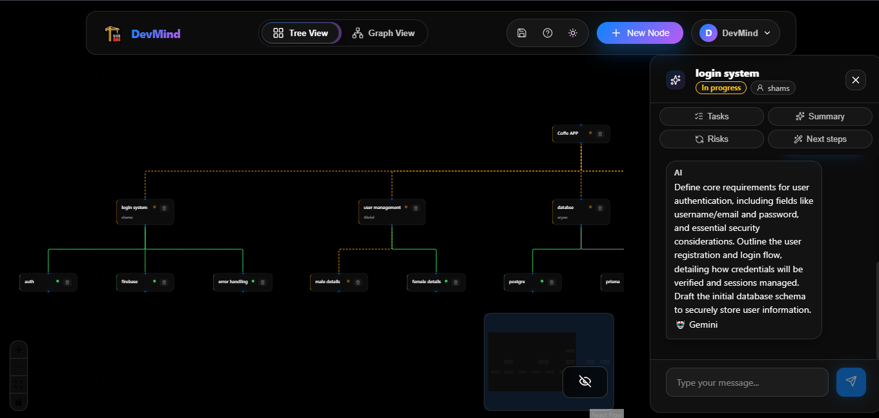Image resolution: width=879 pixels, height=418 pixels.
Task: Delete the firebase node
Action: tap(164, 282)
